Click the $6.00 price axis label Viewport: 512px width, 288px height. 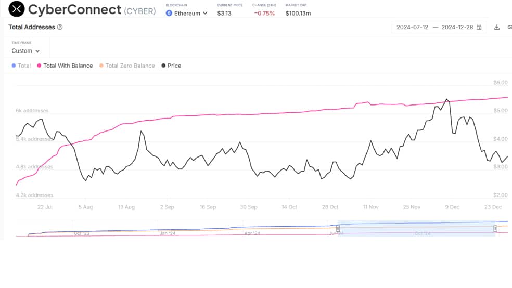click(x=501, y=83)
